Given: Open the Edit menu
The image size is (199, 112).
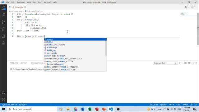Looking at the screenshot, I should 13,2.
